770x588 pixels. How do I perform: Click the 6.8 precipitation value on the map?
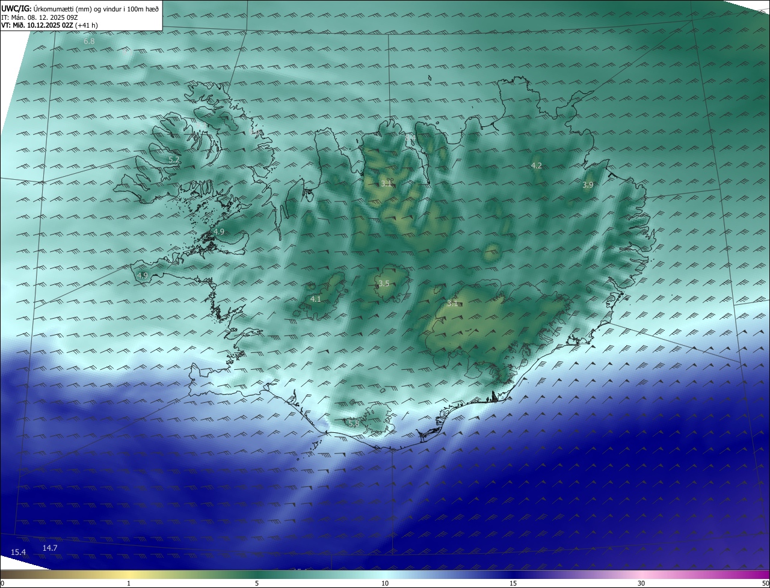89,41
